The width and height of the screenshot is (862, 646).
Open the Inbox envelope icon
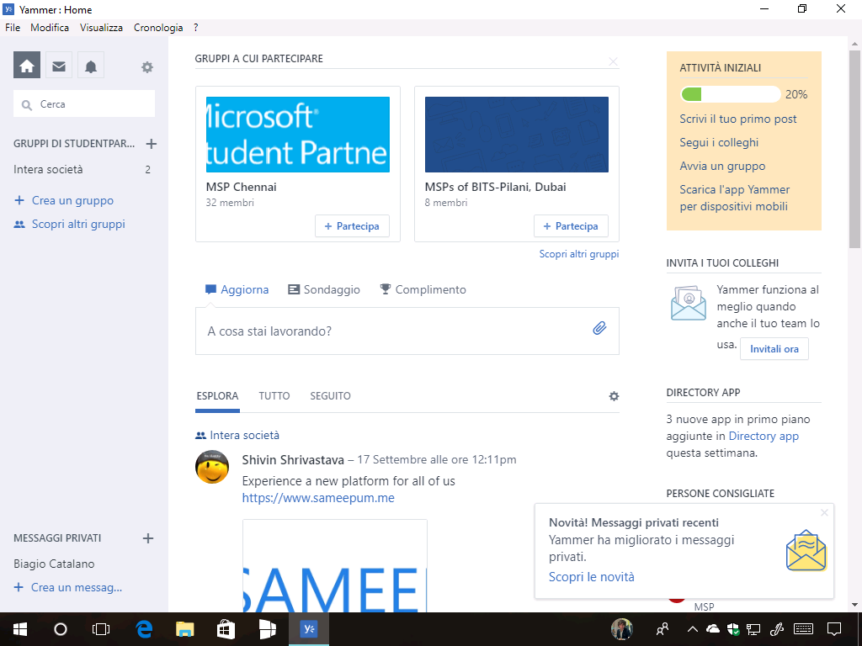click(x=59, y=66)
